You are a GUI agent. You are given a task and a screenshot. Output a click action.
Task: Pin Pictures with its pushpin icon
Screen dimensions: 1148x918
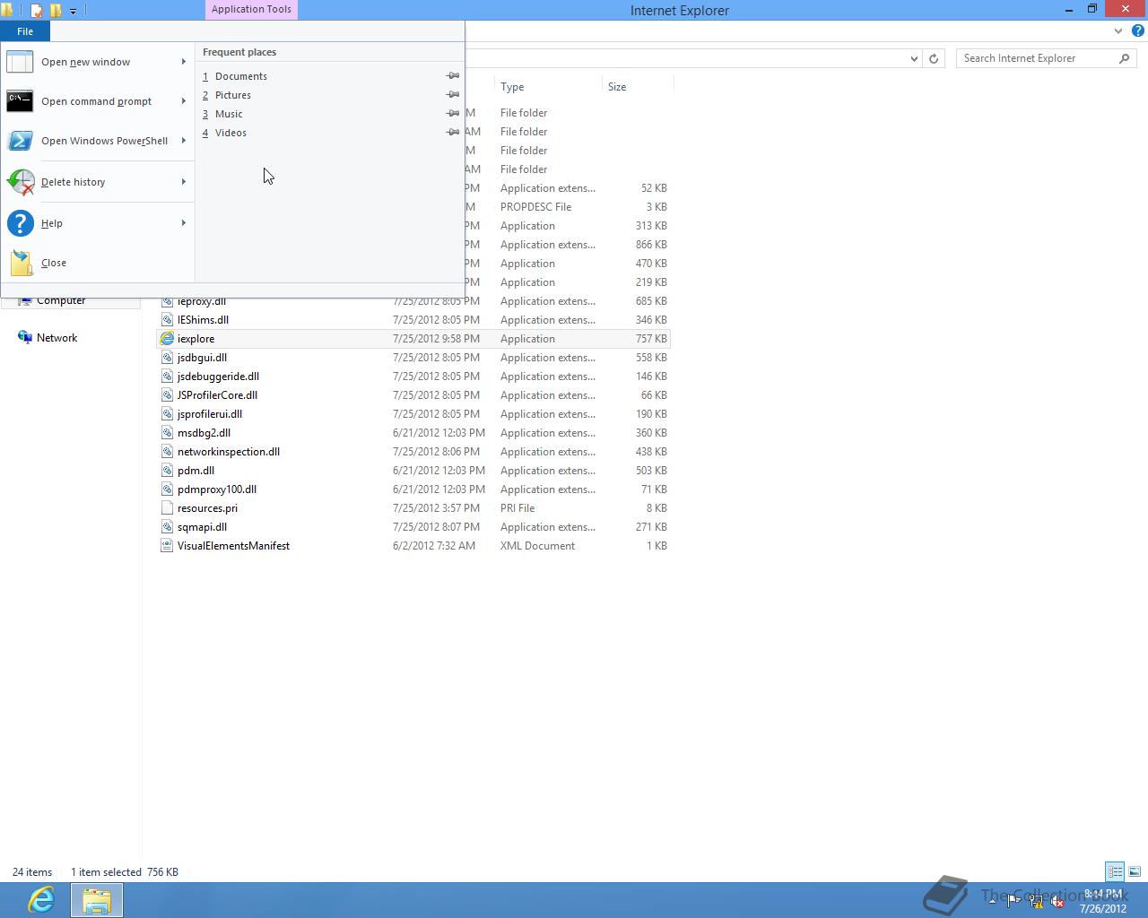453,95
